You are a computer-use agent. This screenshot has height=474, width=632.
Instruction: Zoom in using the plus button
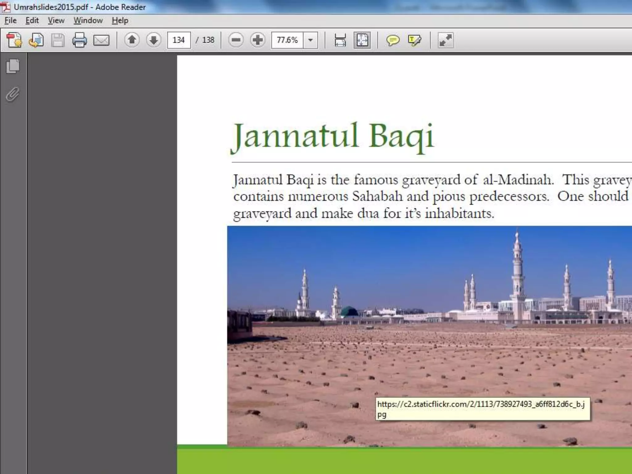(x=258, y=40)
